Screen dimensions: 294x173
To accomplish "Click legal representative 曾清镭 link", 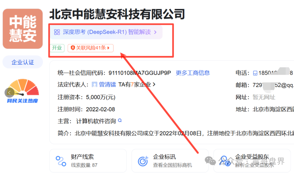I will (x=108, y=85).
